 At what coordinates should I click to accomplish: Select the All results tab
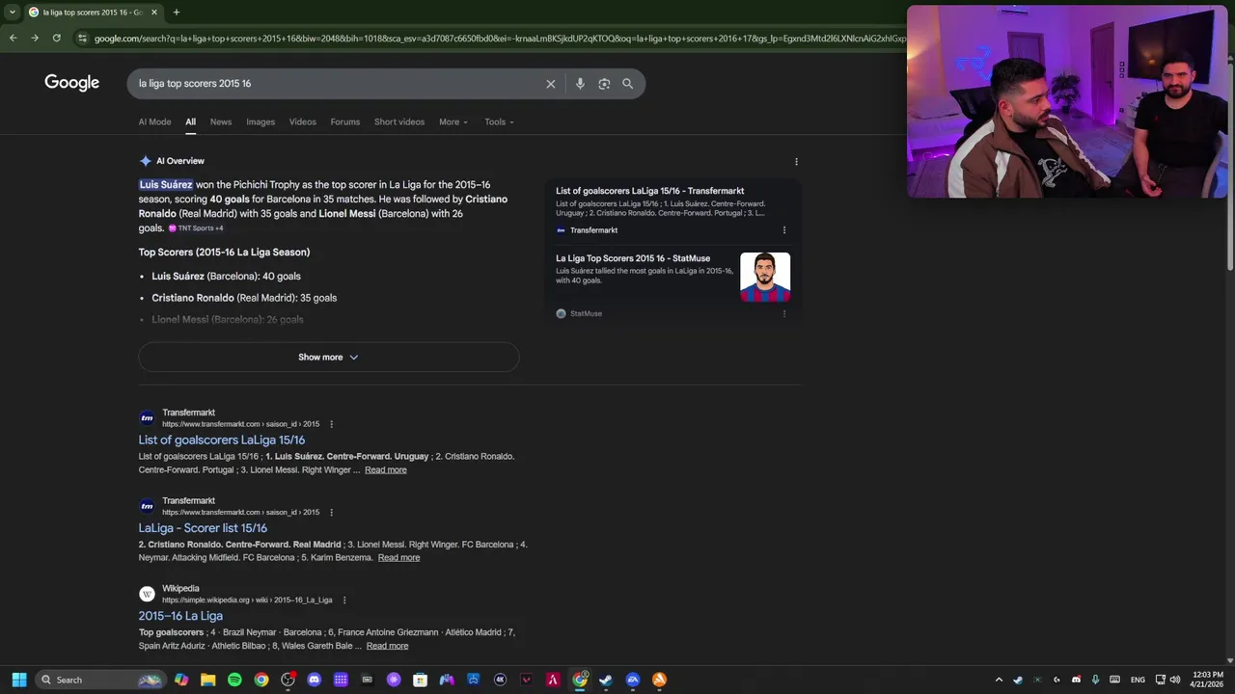(x=190, y=122)
